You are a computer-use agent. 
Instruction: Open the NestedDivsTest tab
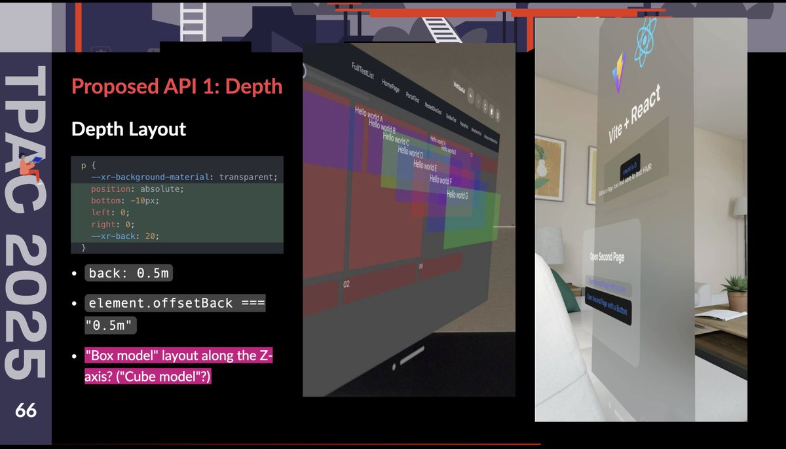[432, 109]
